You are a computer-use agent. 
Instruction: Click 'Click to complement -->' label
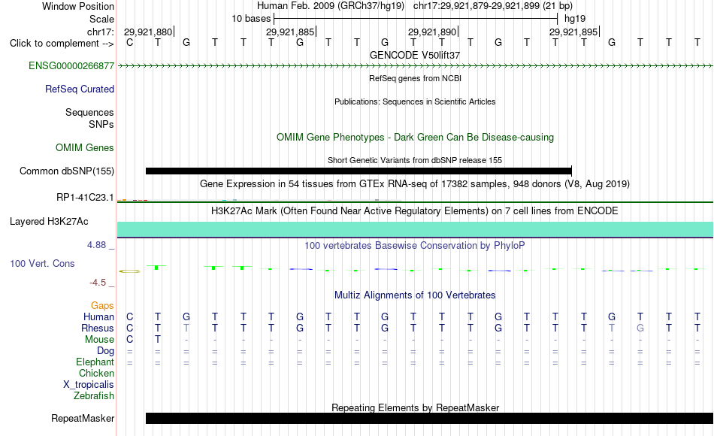coord(62,44)
